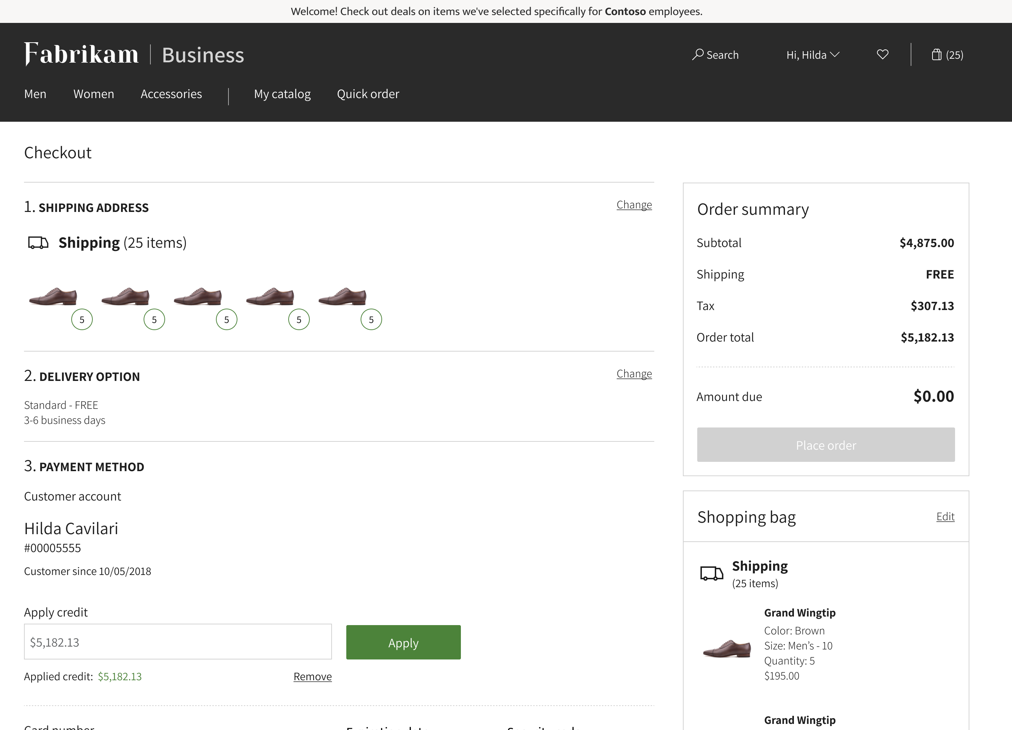Screen dimensions: 1012x730
Task: Select the Women navigation menu item
Action: [93, 93]
